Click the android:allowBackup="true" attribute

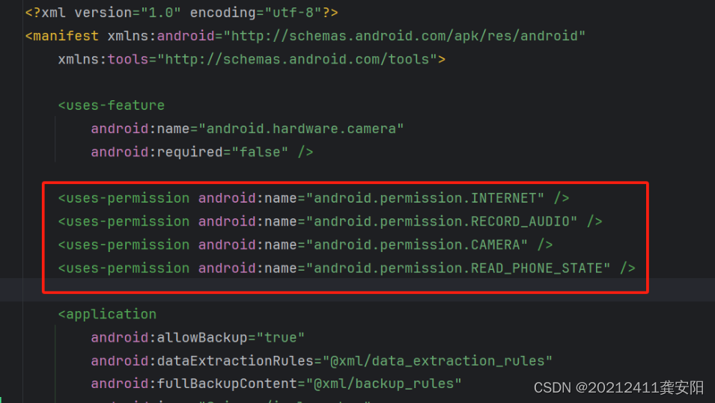click(x=198, y=338)
